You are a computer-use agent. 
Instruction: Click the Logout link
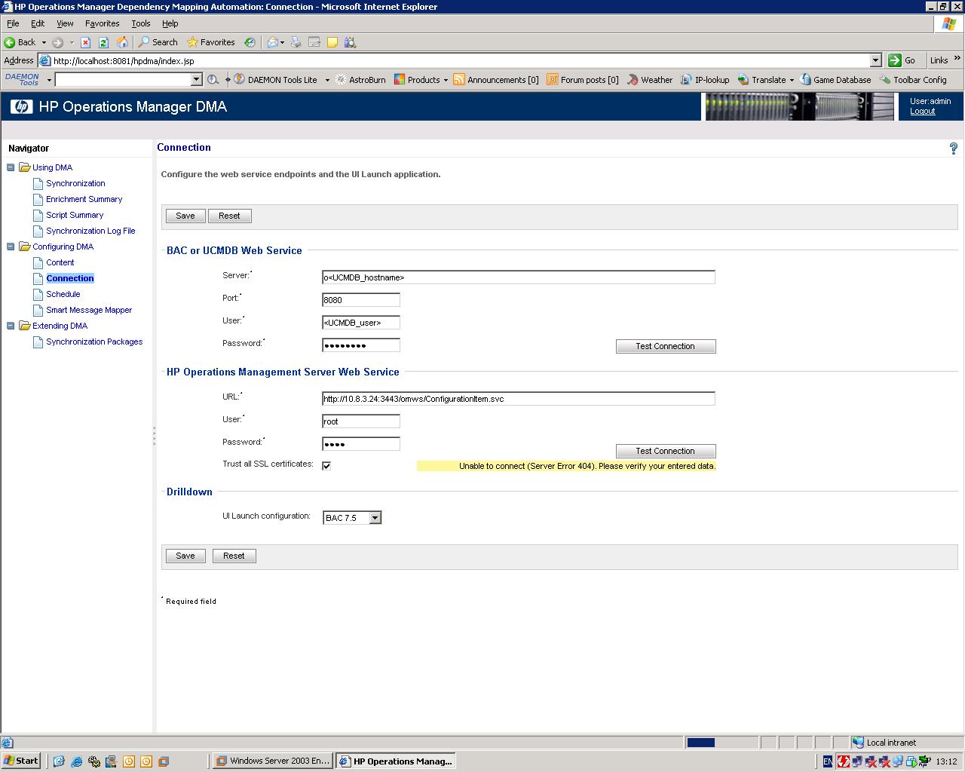(922, 112)
